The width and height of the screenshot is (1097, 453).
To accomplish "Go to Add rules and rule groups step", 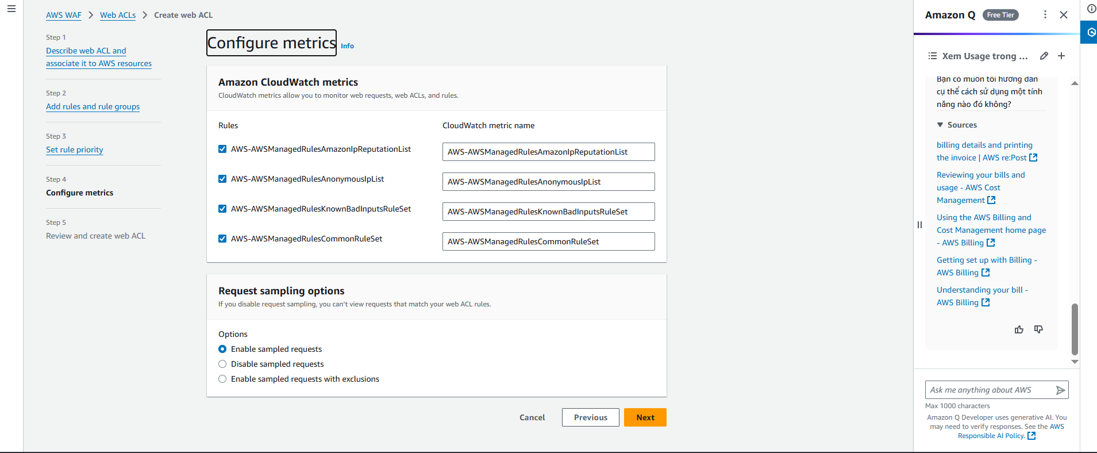I will (x=93, y=106).
